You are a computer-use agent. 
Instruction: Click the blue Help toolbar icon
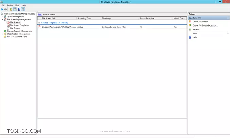point(19,10)
